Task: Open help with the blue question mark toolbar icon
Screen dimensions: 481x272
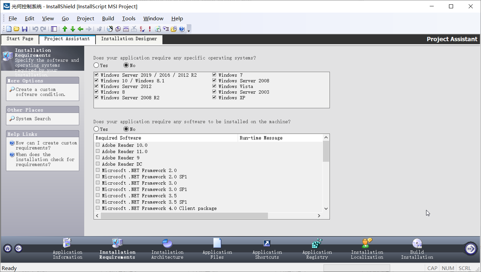Action: 182,29
